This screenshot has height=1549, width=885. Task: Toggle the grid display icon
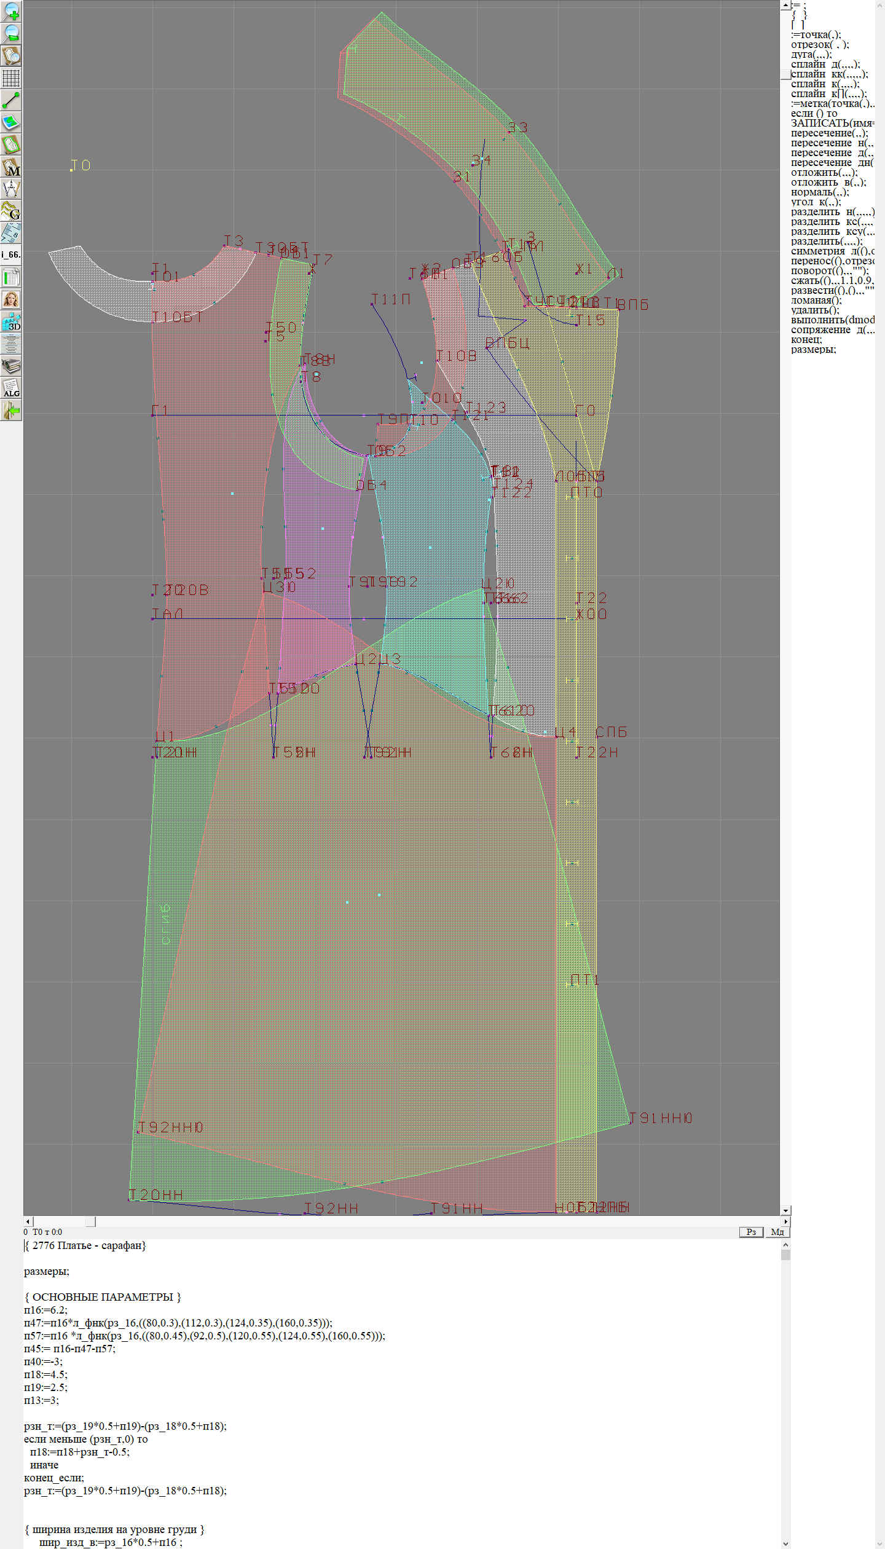tap(11, 77)
